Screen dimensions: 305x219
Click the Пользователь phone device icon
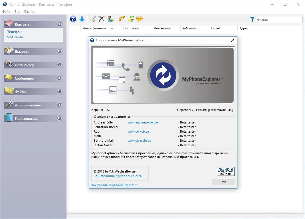click(9, 117)
